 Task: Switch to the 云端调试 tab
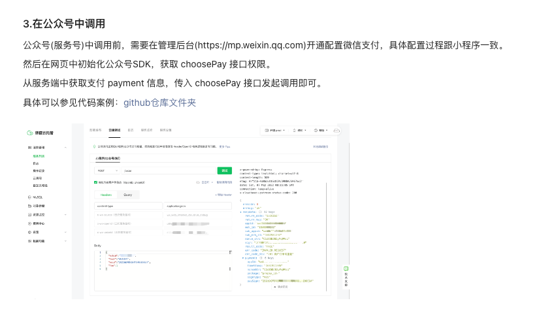coord(114,131)
